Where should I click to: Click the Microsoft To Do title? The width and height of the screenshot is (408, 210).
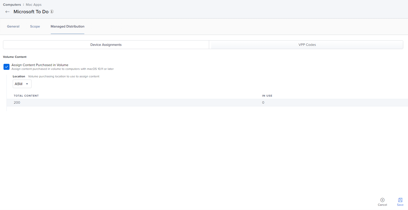tap(31, 12)
